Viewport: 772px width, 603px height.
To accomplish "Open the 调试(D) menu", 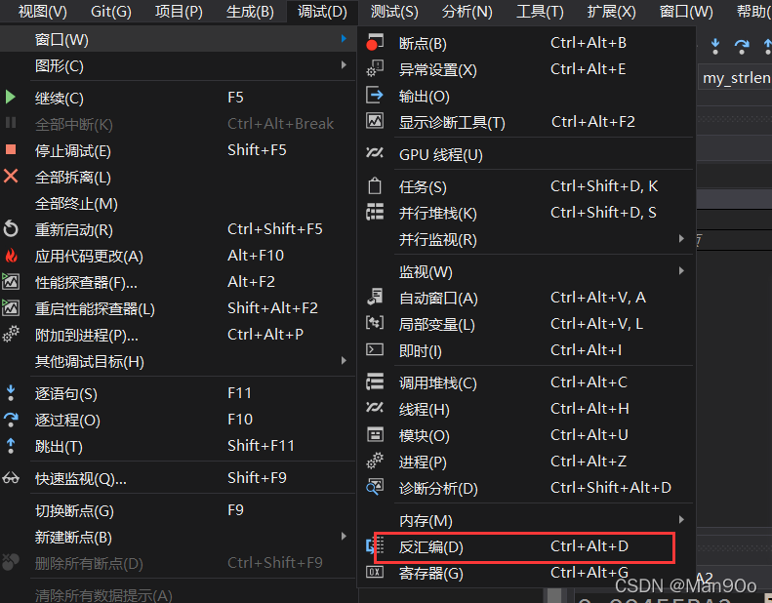I will coord(322,12).
